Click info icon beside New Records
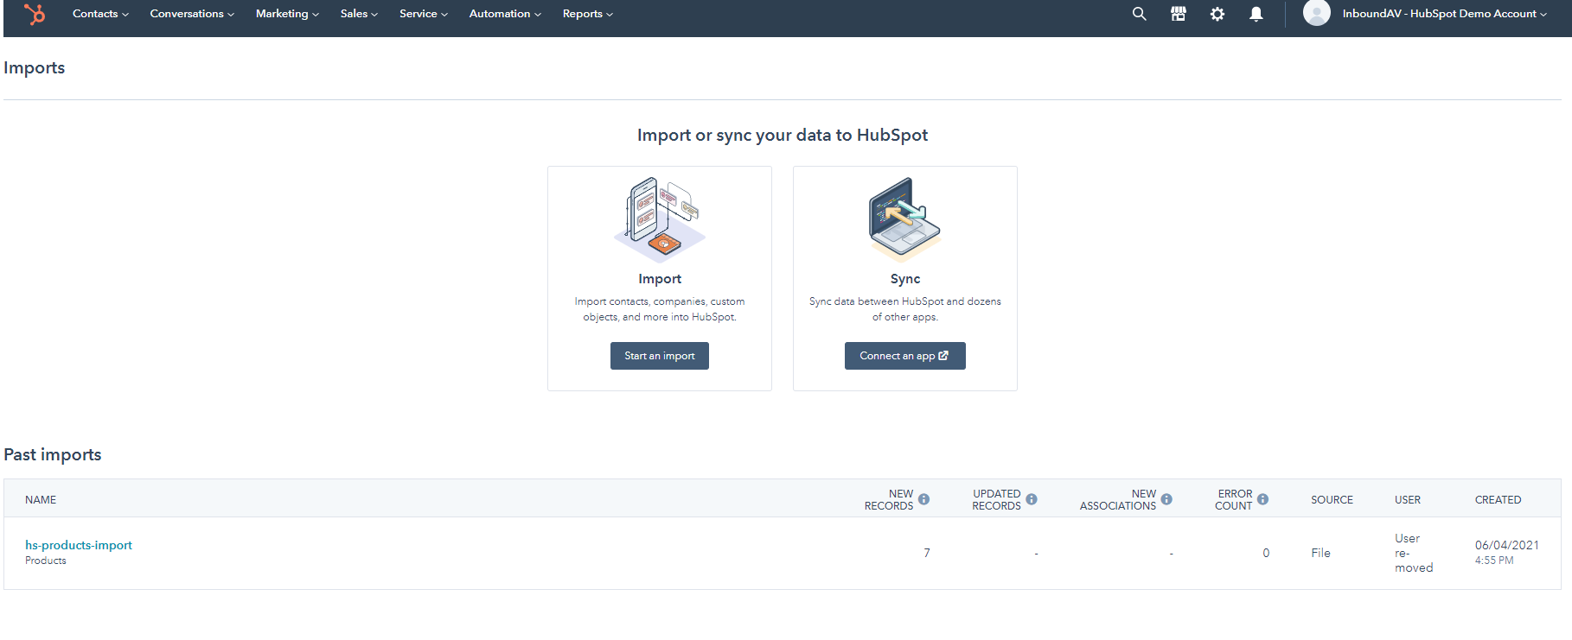The width and height of the screenshot is (1572, 640). [923, 499]
